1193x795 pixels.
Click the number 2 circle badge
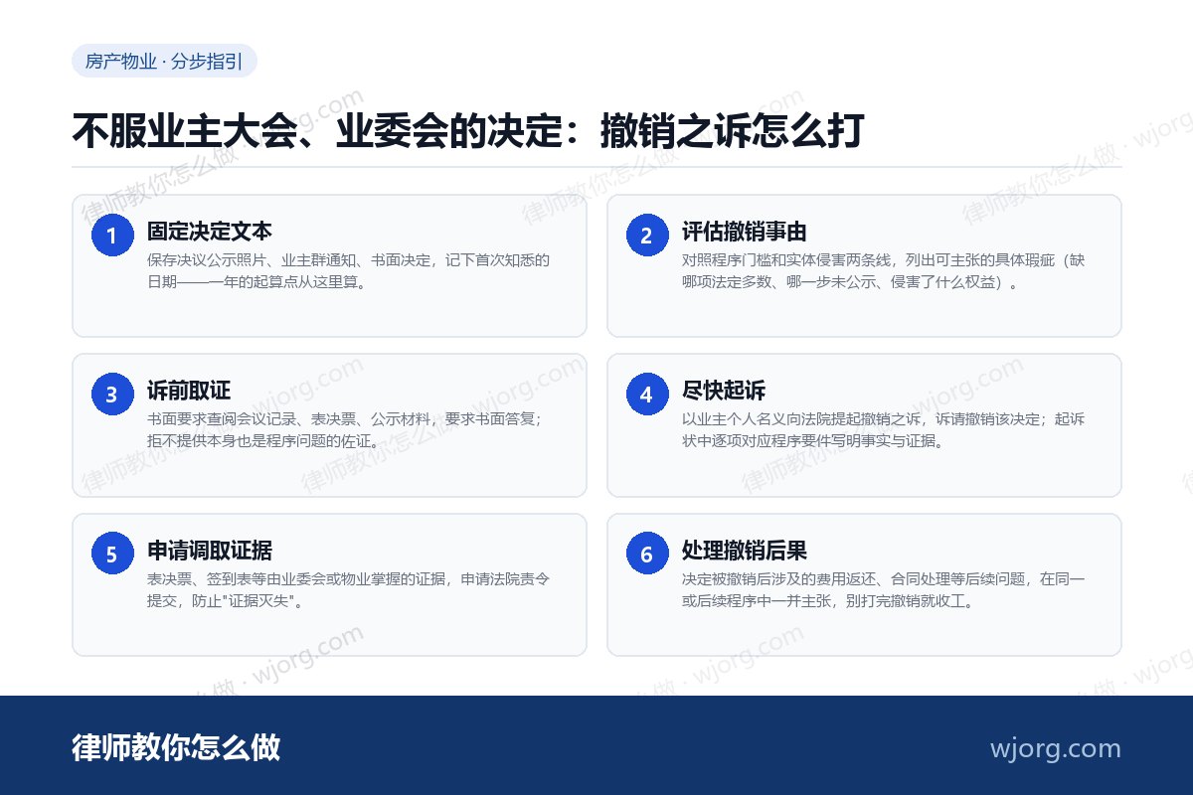647,236
